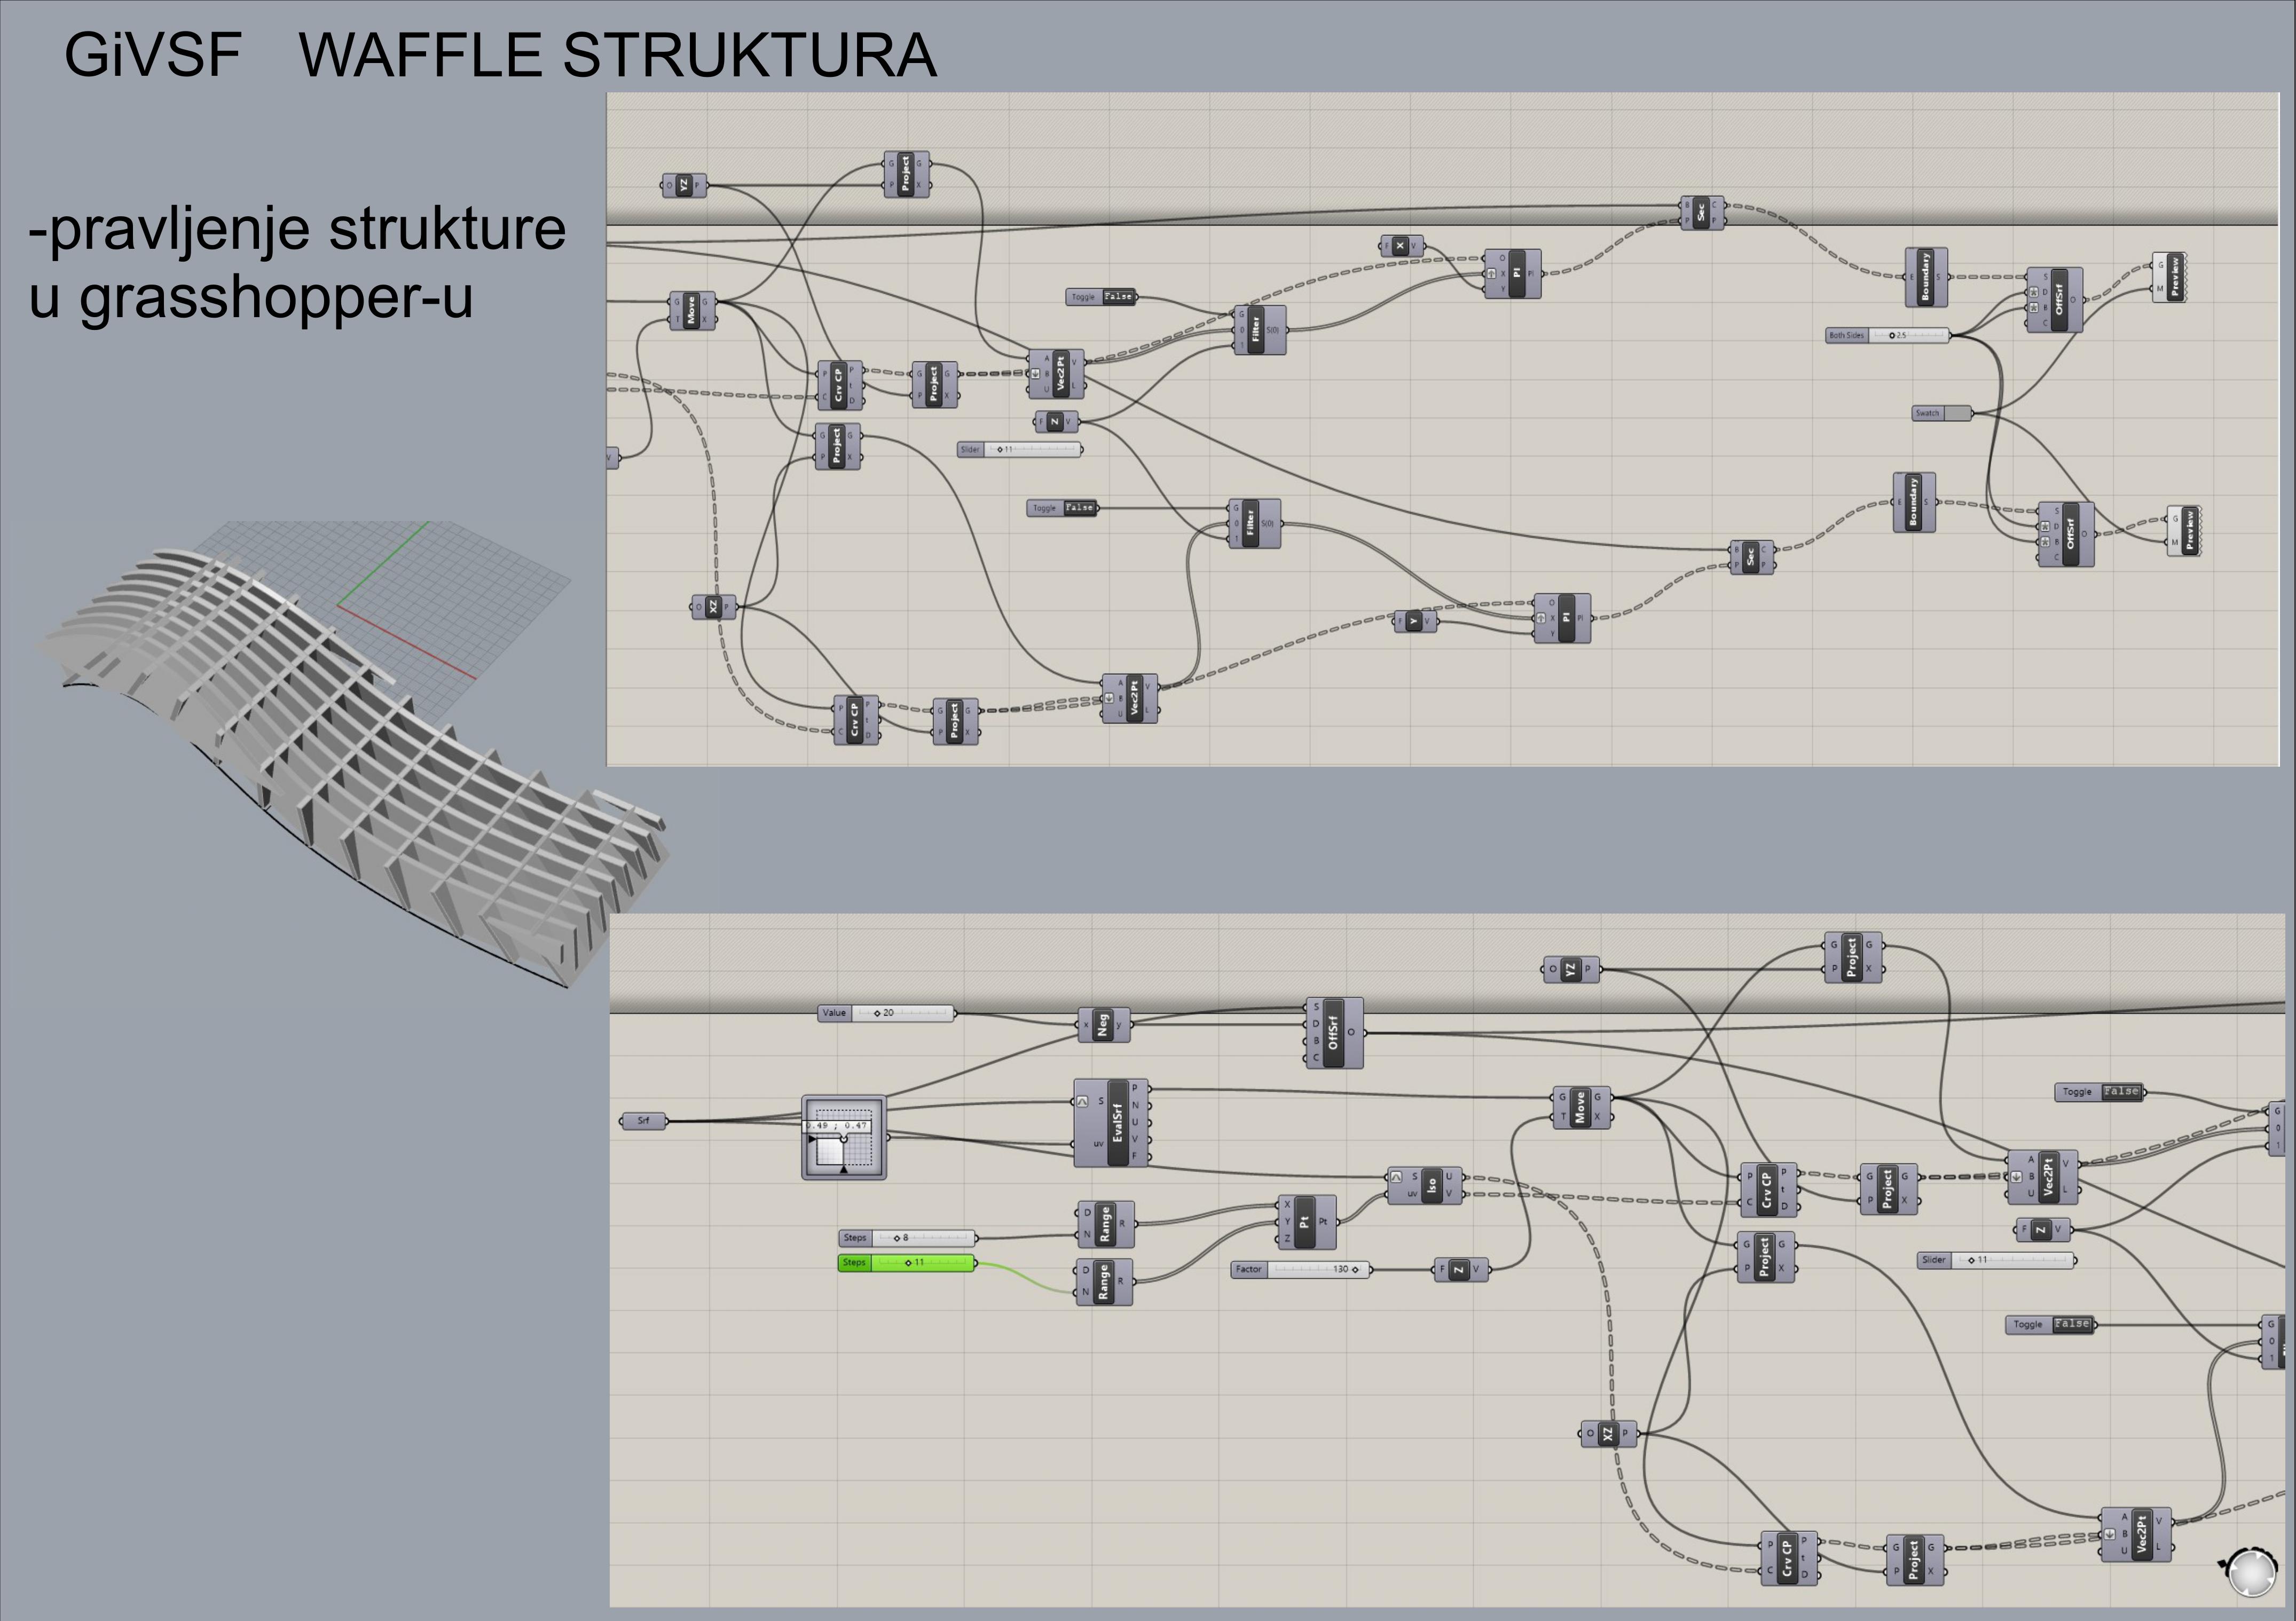2296x1621 pixels.
Task: Toggle the upper False toggle in bottom canvas
Action: coord(2100,1092)
